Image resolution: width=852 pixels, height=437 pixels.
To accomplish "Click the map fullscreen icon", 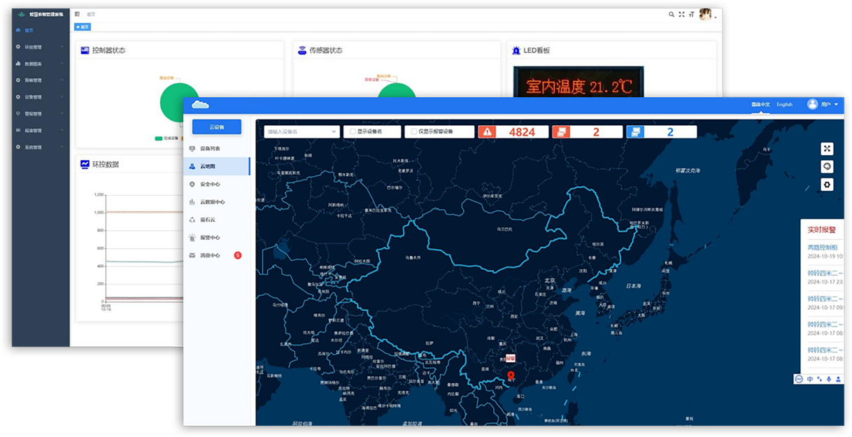I will click(x=828, y=148).
